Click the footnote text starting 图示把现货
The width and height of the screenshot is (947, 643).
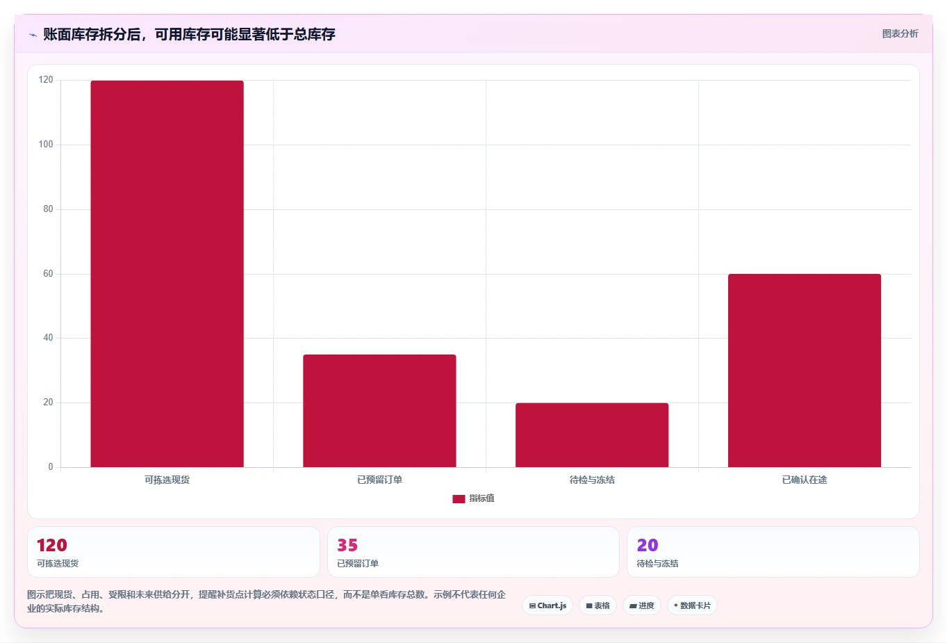click(267, 601)
